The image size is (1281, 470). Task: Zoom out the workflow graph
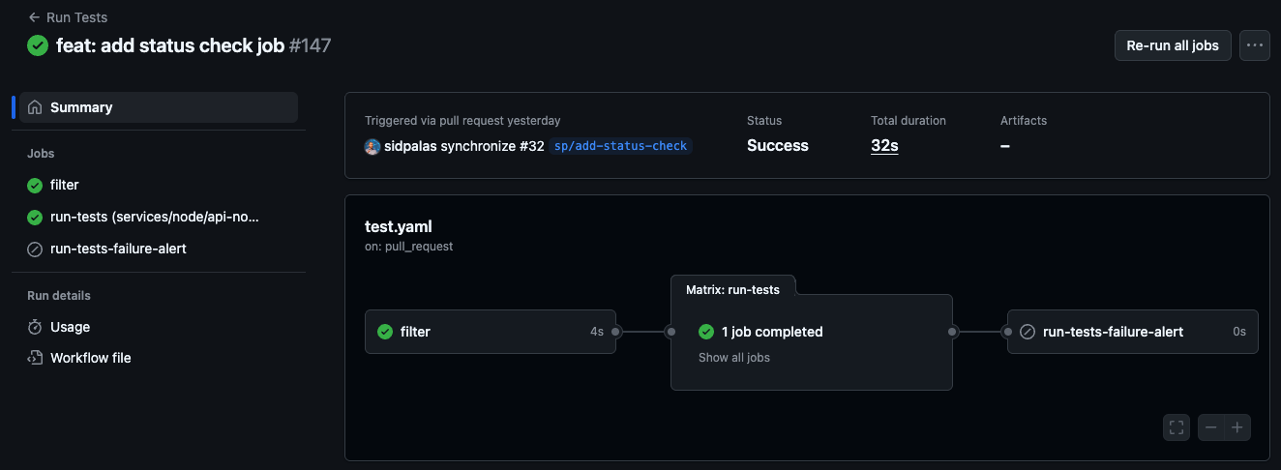1211,427
